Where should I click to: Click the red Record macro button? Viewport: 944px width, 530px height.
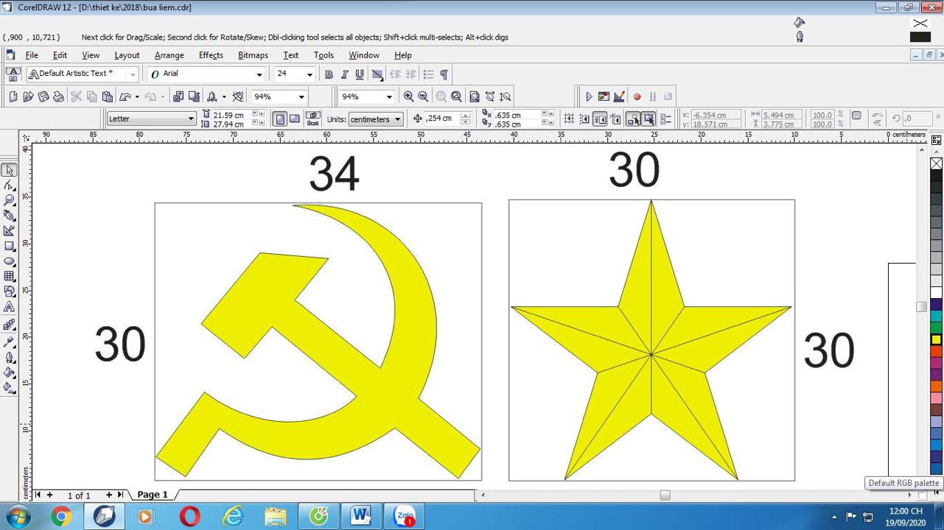[x=637, y=96]
